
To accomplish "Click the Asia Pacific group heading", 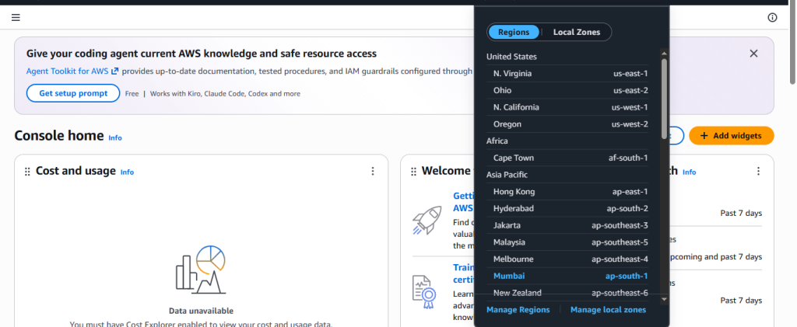I will click(x=507, y=175).
